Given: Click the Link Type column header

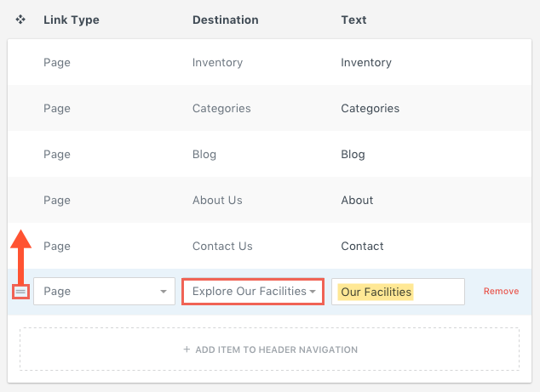Looking at the screenshot, I should pos(72,20).
